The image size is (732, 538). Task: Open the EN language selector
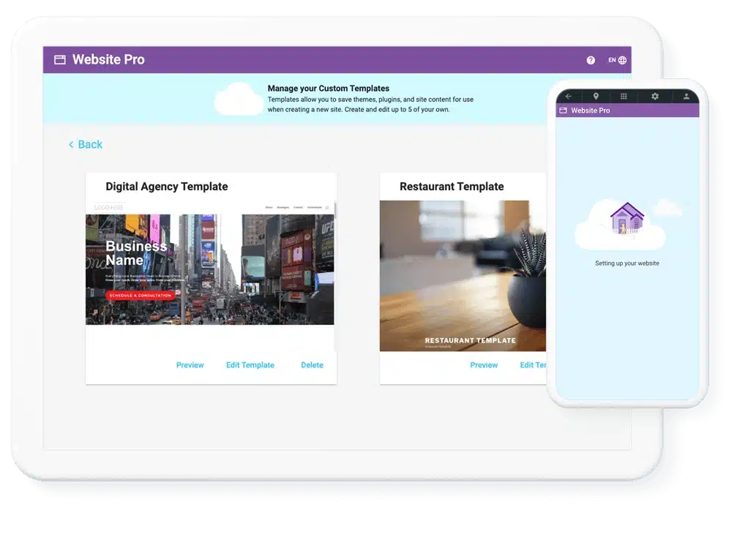(x=617, y=60)
